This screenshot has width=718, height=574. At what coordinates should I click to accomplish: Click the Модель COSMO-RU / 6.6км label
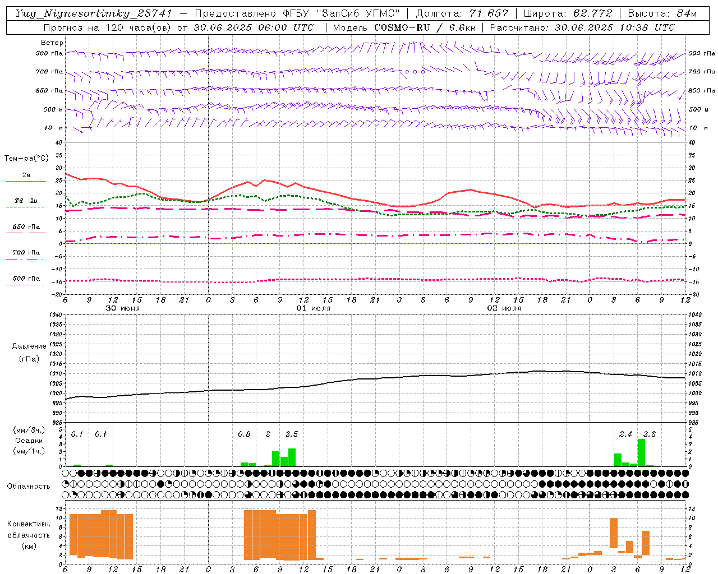[x=404, y=27]
